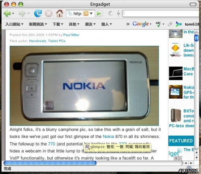Open the 新聞資訊 bookmarks menu
This screenshot has width=201, height=174.
pos(38,24)
